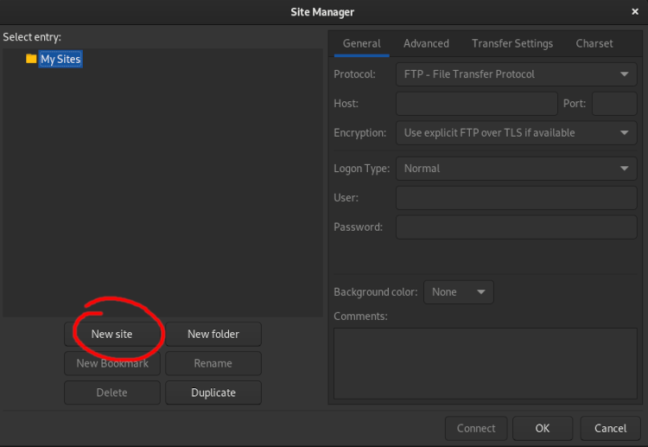Close the Site Manager dialog window
648x447 pixels.
point(635,12)
